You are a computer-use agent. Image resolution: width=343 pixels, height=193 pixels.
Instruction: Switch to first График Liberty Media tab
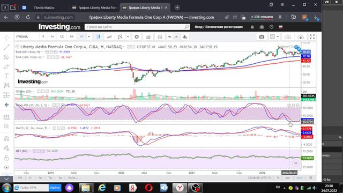click(x=95, y=8)
